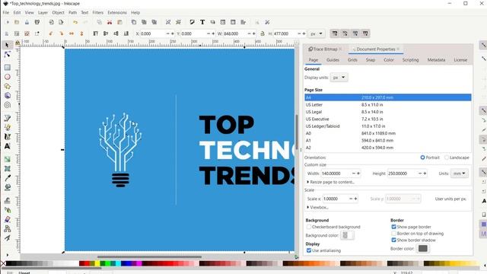487x274 pixels.
Task: Open Display units dropdown
Action: click(x=339, y=78)
